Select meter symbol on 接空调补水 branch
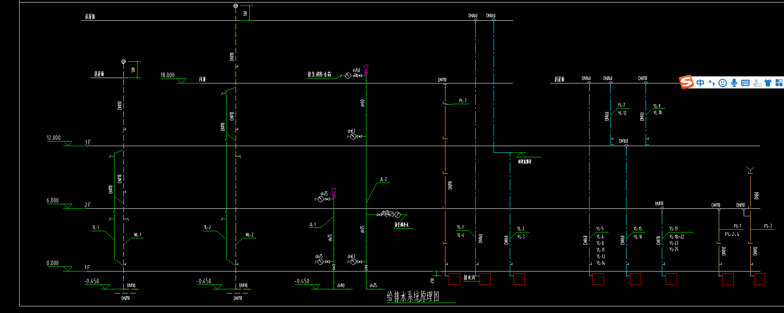784x313 pixels. [398, 215]
